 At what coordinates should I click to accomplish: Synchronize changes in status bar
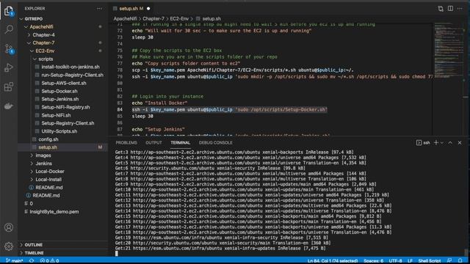tap(32, 261)
